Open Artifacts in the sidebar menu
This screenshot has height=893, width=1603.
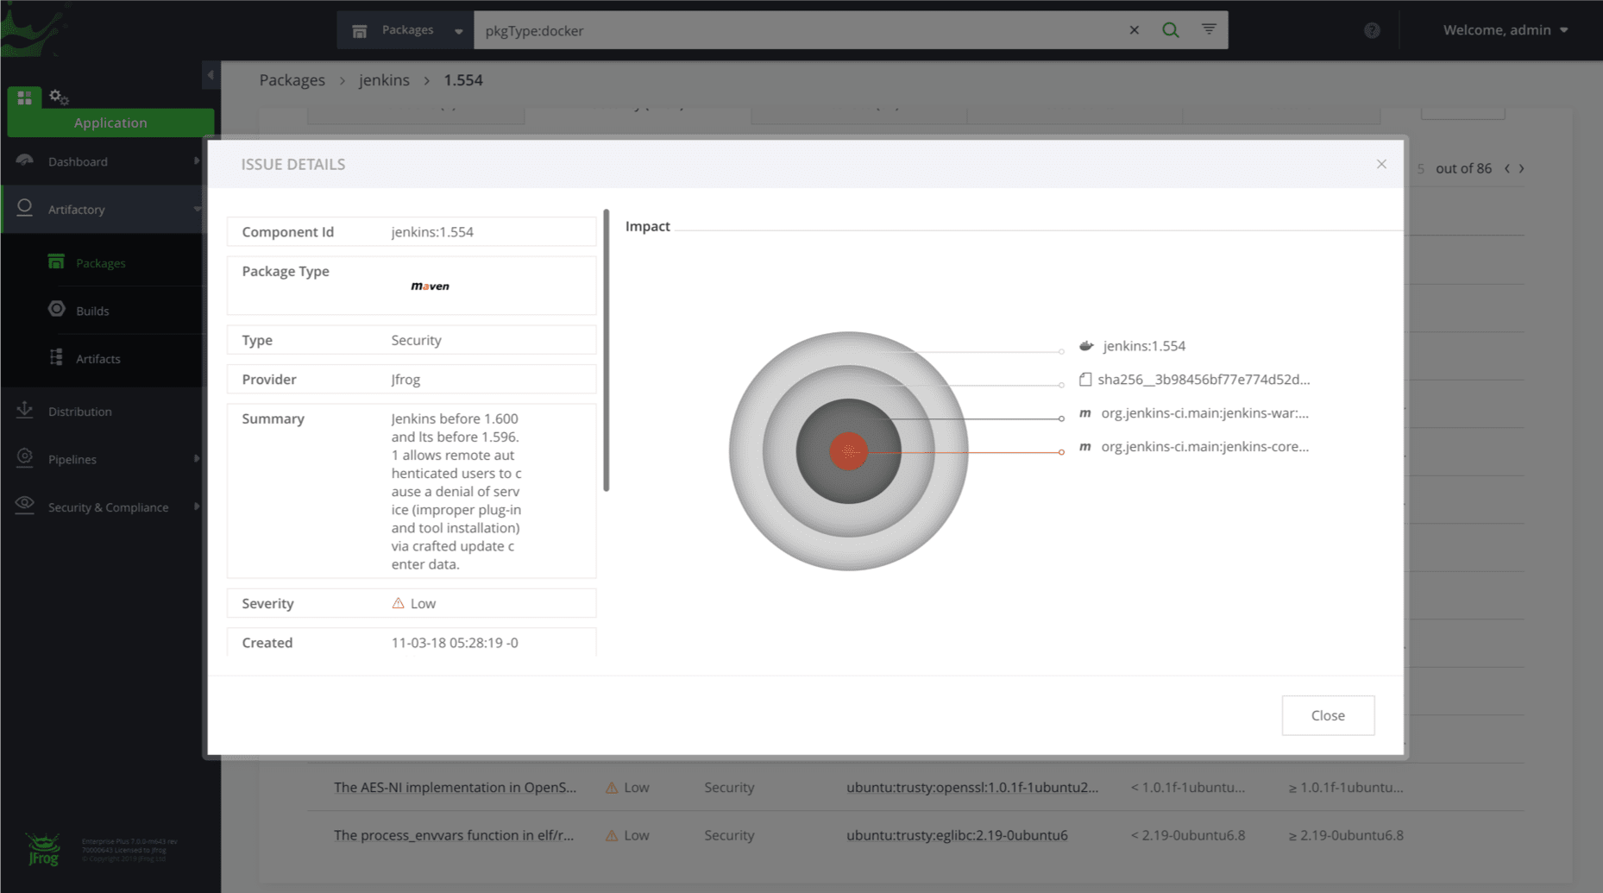click(97, 359)
